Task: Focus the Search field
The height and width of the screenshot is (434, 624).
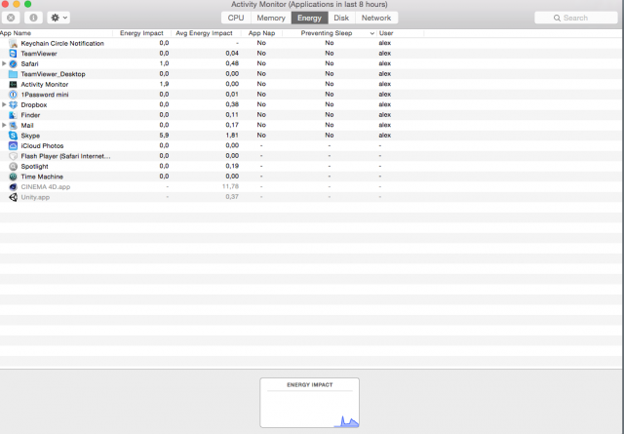Action: pos(576,18)
